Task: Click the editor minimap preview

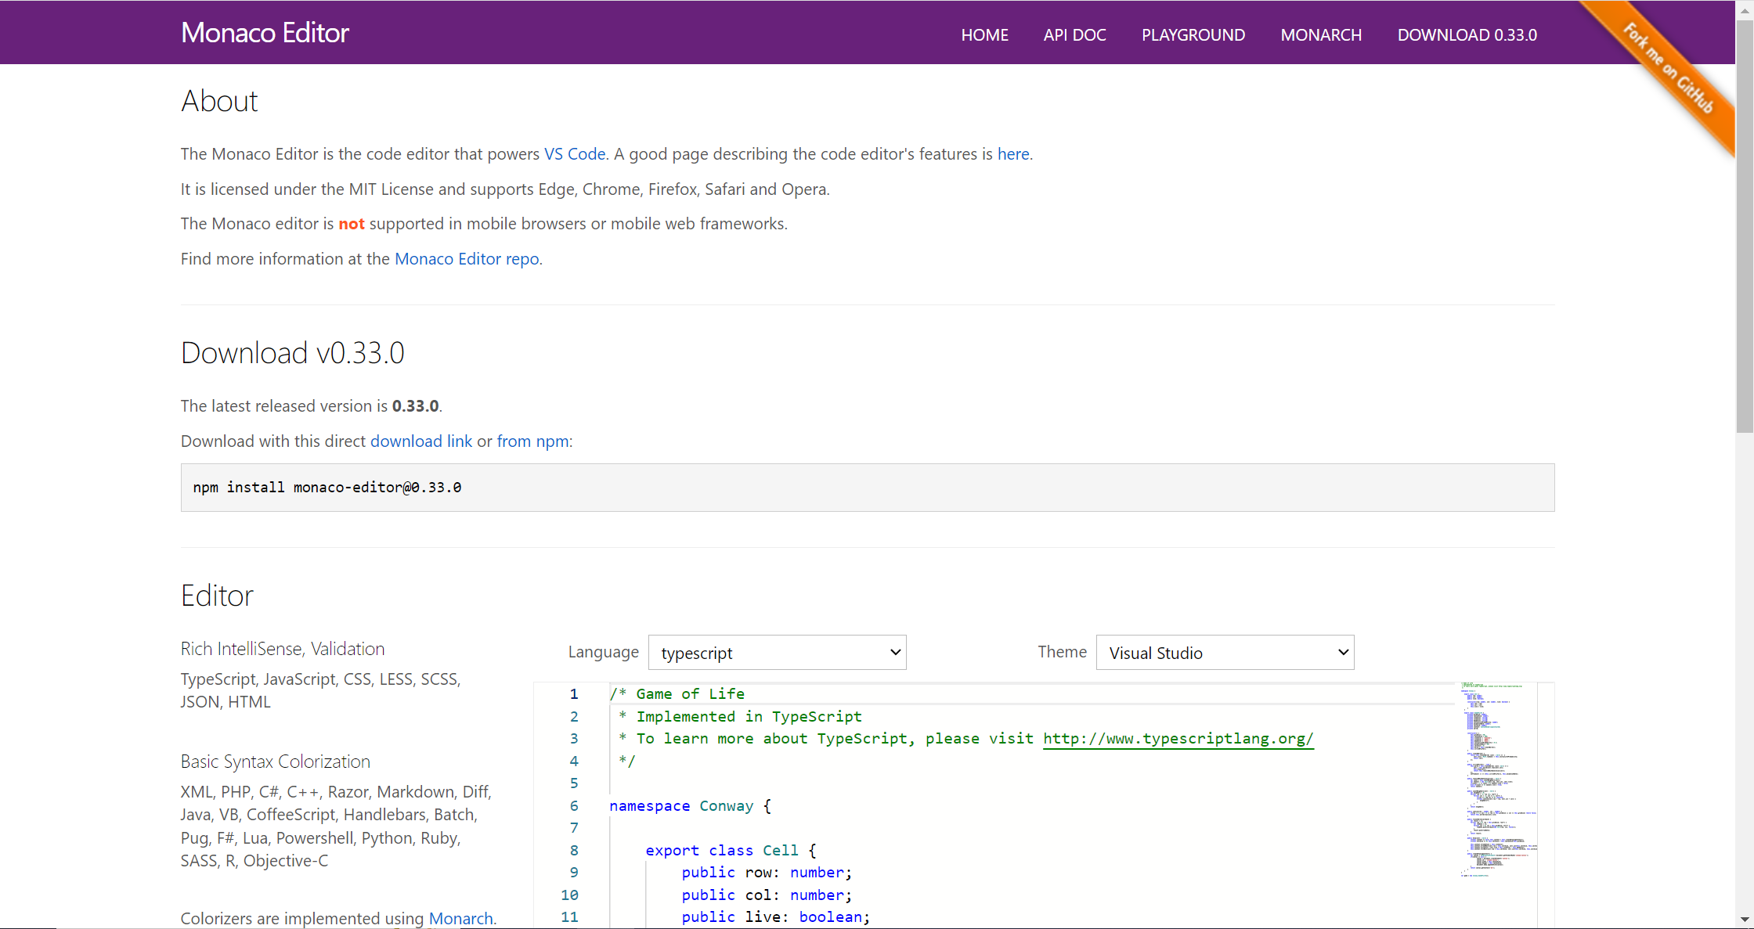Action: pos(1499,780)
